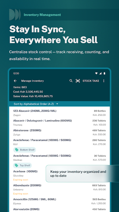This screenshot has height=212, width=119.
Task: Tap the Ksh. 270.00 price
Action: [99, 144]
